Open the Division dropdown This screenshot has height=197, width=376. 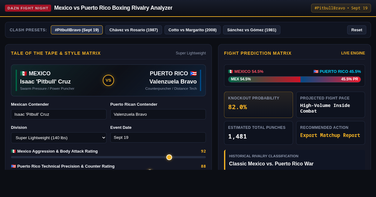click(x=59, y=138)
